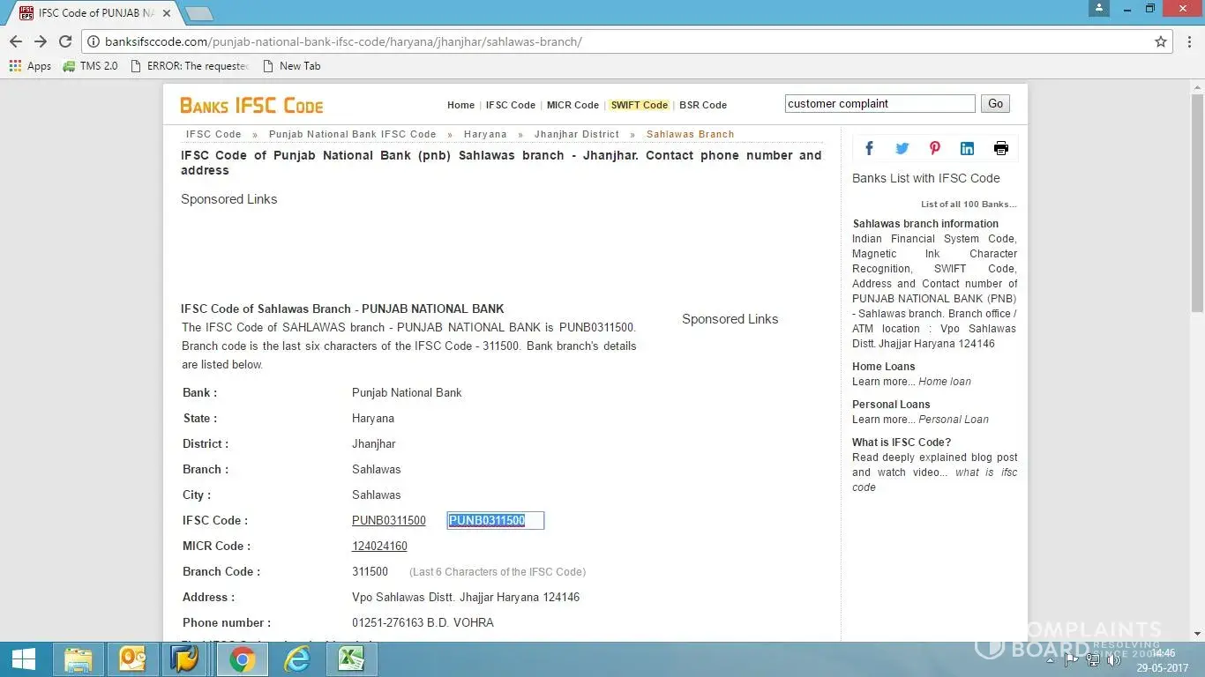
Task: Click the customer complaint search field
Action: tap(879, 104)
